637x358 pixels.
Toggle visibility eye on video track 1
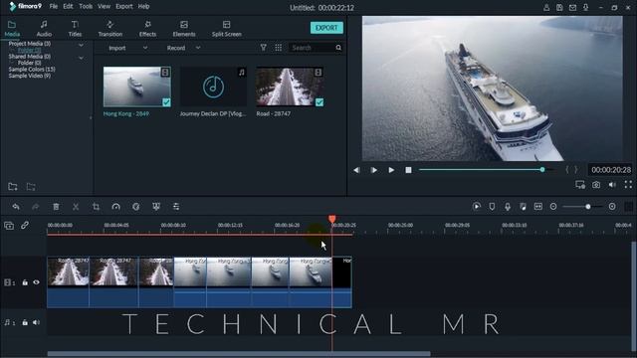(36, 282)
